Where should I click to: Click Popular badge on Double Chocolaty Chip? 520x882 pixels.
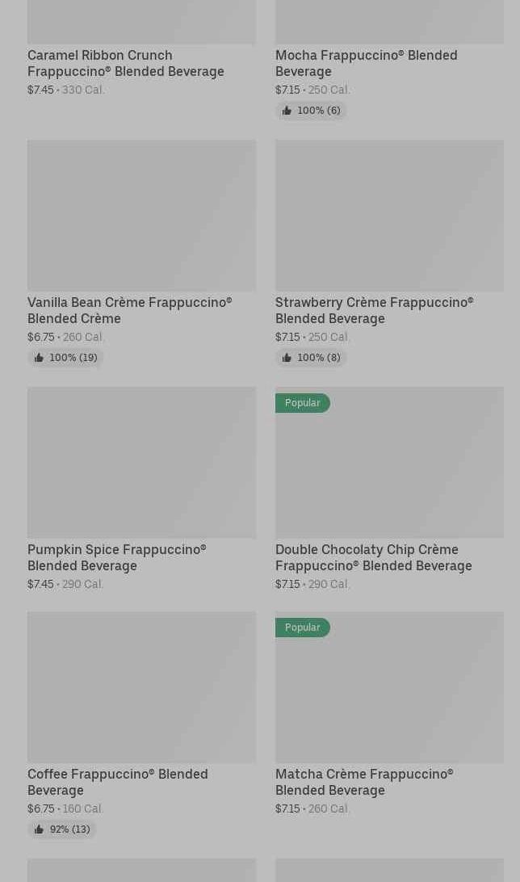[303, 403]
